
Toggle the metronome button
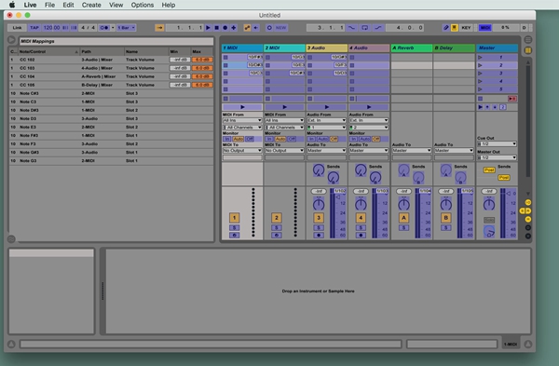tap(104, 27)
